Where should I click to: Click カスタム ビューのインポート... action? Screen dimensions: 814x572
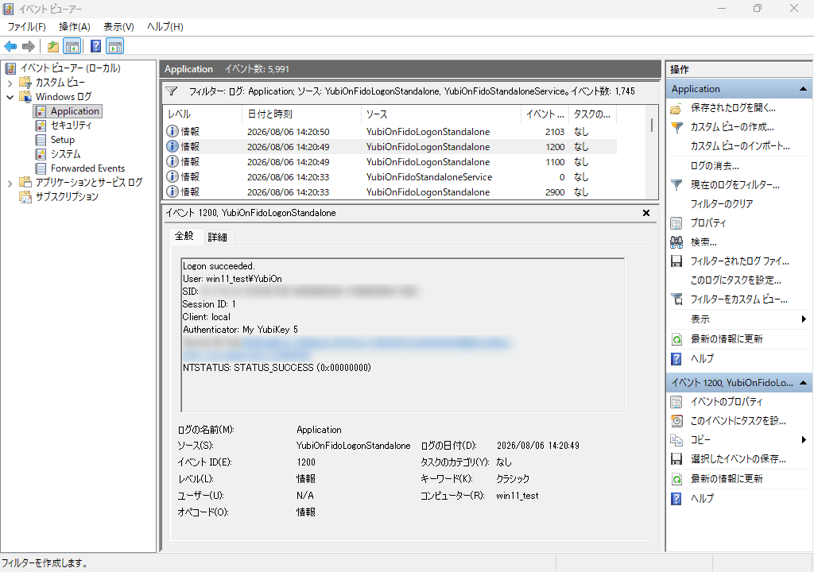740,146
